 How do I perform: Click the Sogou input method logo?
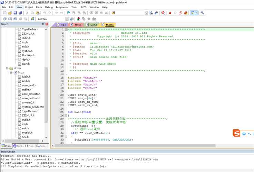[x=236, y=133]
